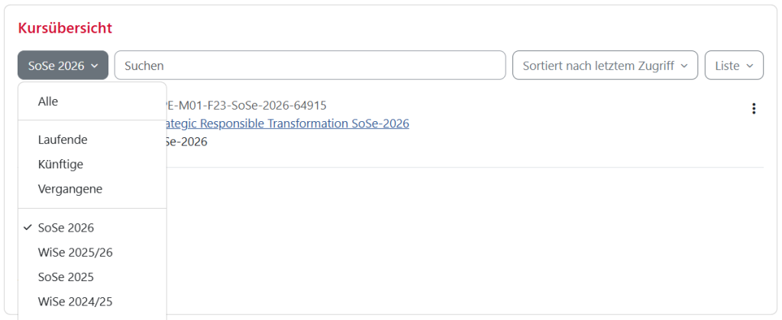782x320 pixels.
Task: Open Strategic Responsible Transformation SoSe-2026 course link
Action: pyautogui.click(x=287, y=123)
